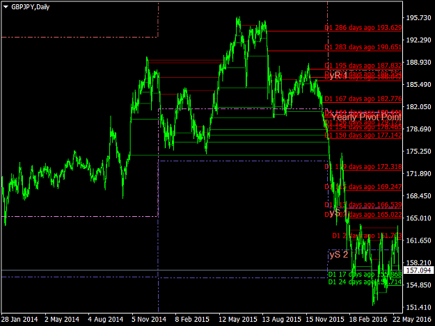
Task: Click the 158.210 price on the axis
Action: click(418, 263)
